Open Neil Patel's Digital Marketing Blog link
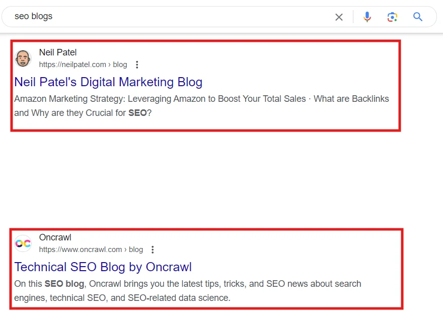Viewport: 443px width, 313px height. (108, 82)
